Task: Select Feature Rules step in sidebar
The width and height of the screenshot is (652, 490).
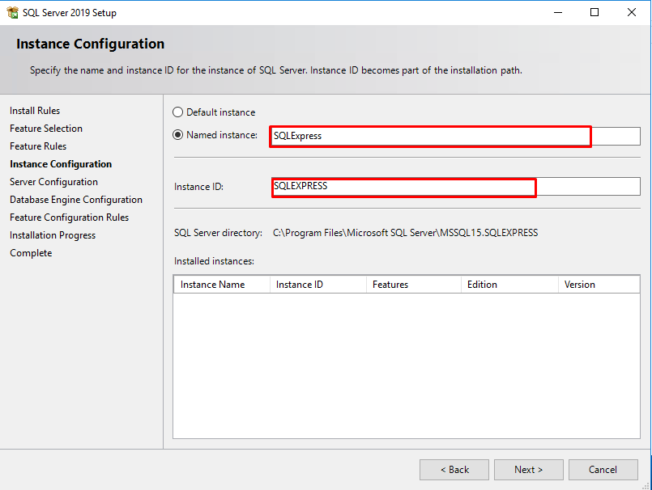Action: click(x=38, y=146)
